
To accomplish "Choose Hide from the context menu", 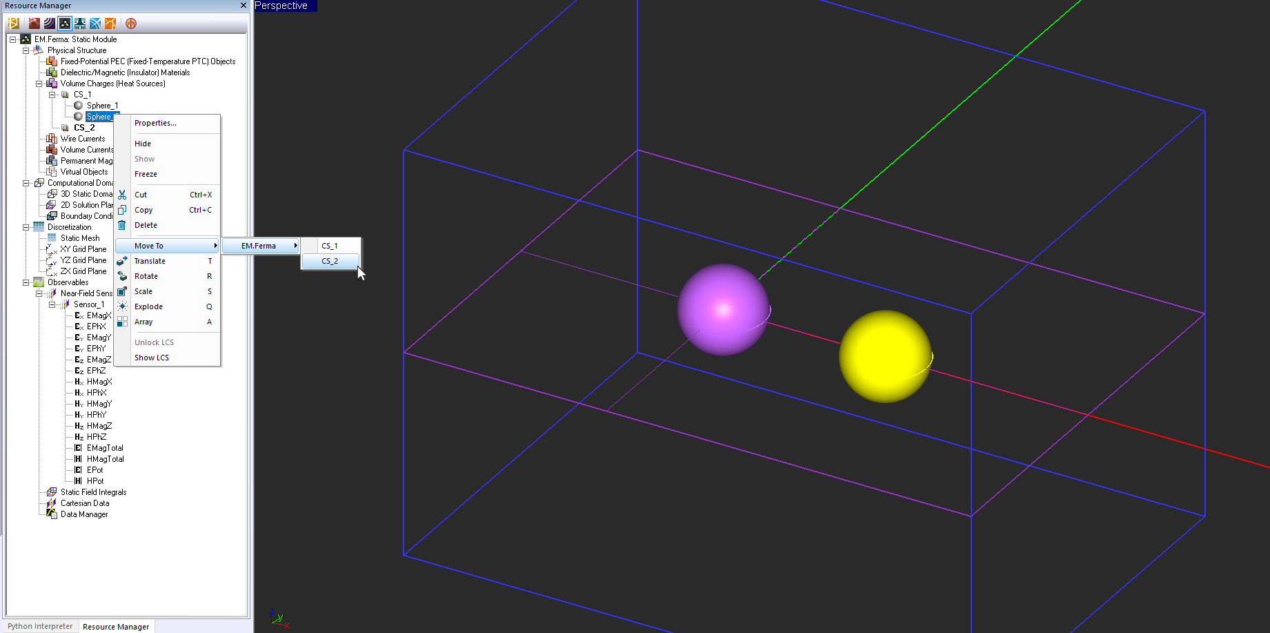I will tap(143, 144).
